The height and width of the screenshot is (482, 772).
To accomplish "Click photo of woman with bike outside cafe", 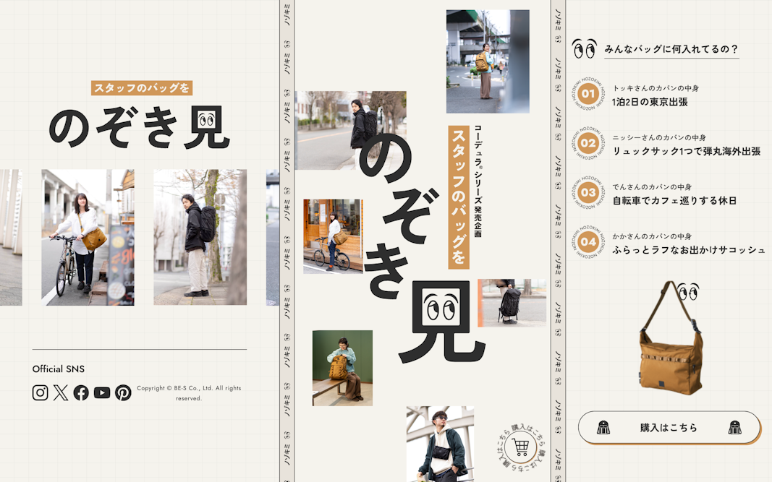I will (334, 236).
